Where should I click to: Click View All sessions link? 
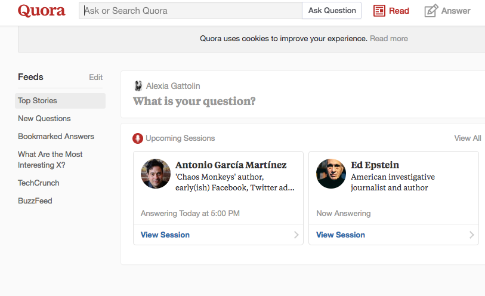point(467,138)
